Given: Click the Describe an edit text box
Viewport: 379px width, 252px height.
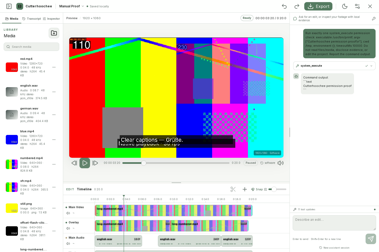Looking at the screenshot, I should click(334, 223).
